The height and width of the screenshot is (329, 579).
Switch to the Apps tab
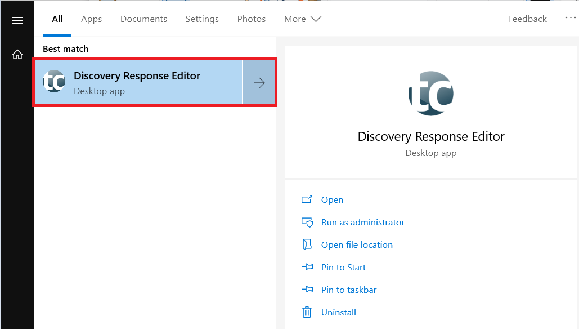91,19
